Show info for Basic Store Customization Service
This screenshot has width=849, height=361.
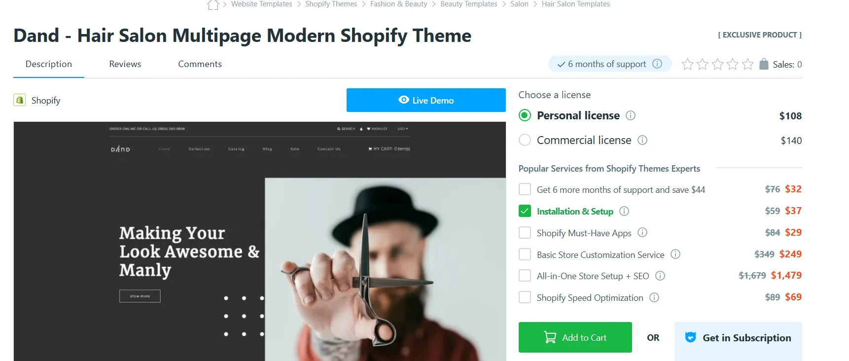coord(675,254)
